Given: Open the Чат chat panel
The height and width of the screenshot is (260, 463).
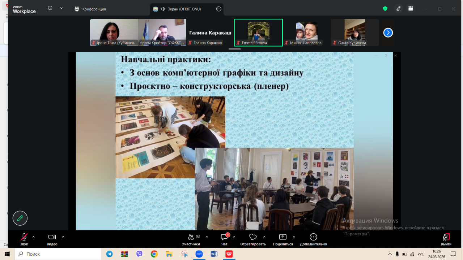Looking at the screenshot, I should tap(224, 237).
